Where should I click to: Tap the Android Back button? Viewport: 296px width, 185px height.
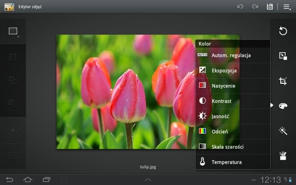pos(9,180)
